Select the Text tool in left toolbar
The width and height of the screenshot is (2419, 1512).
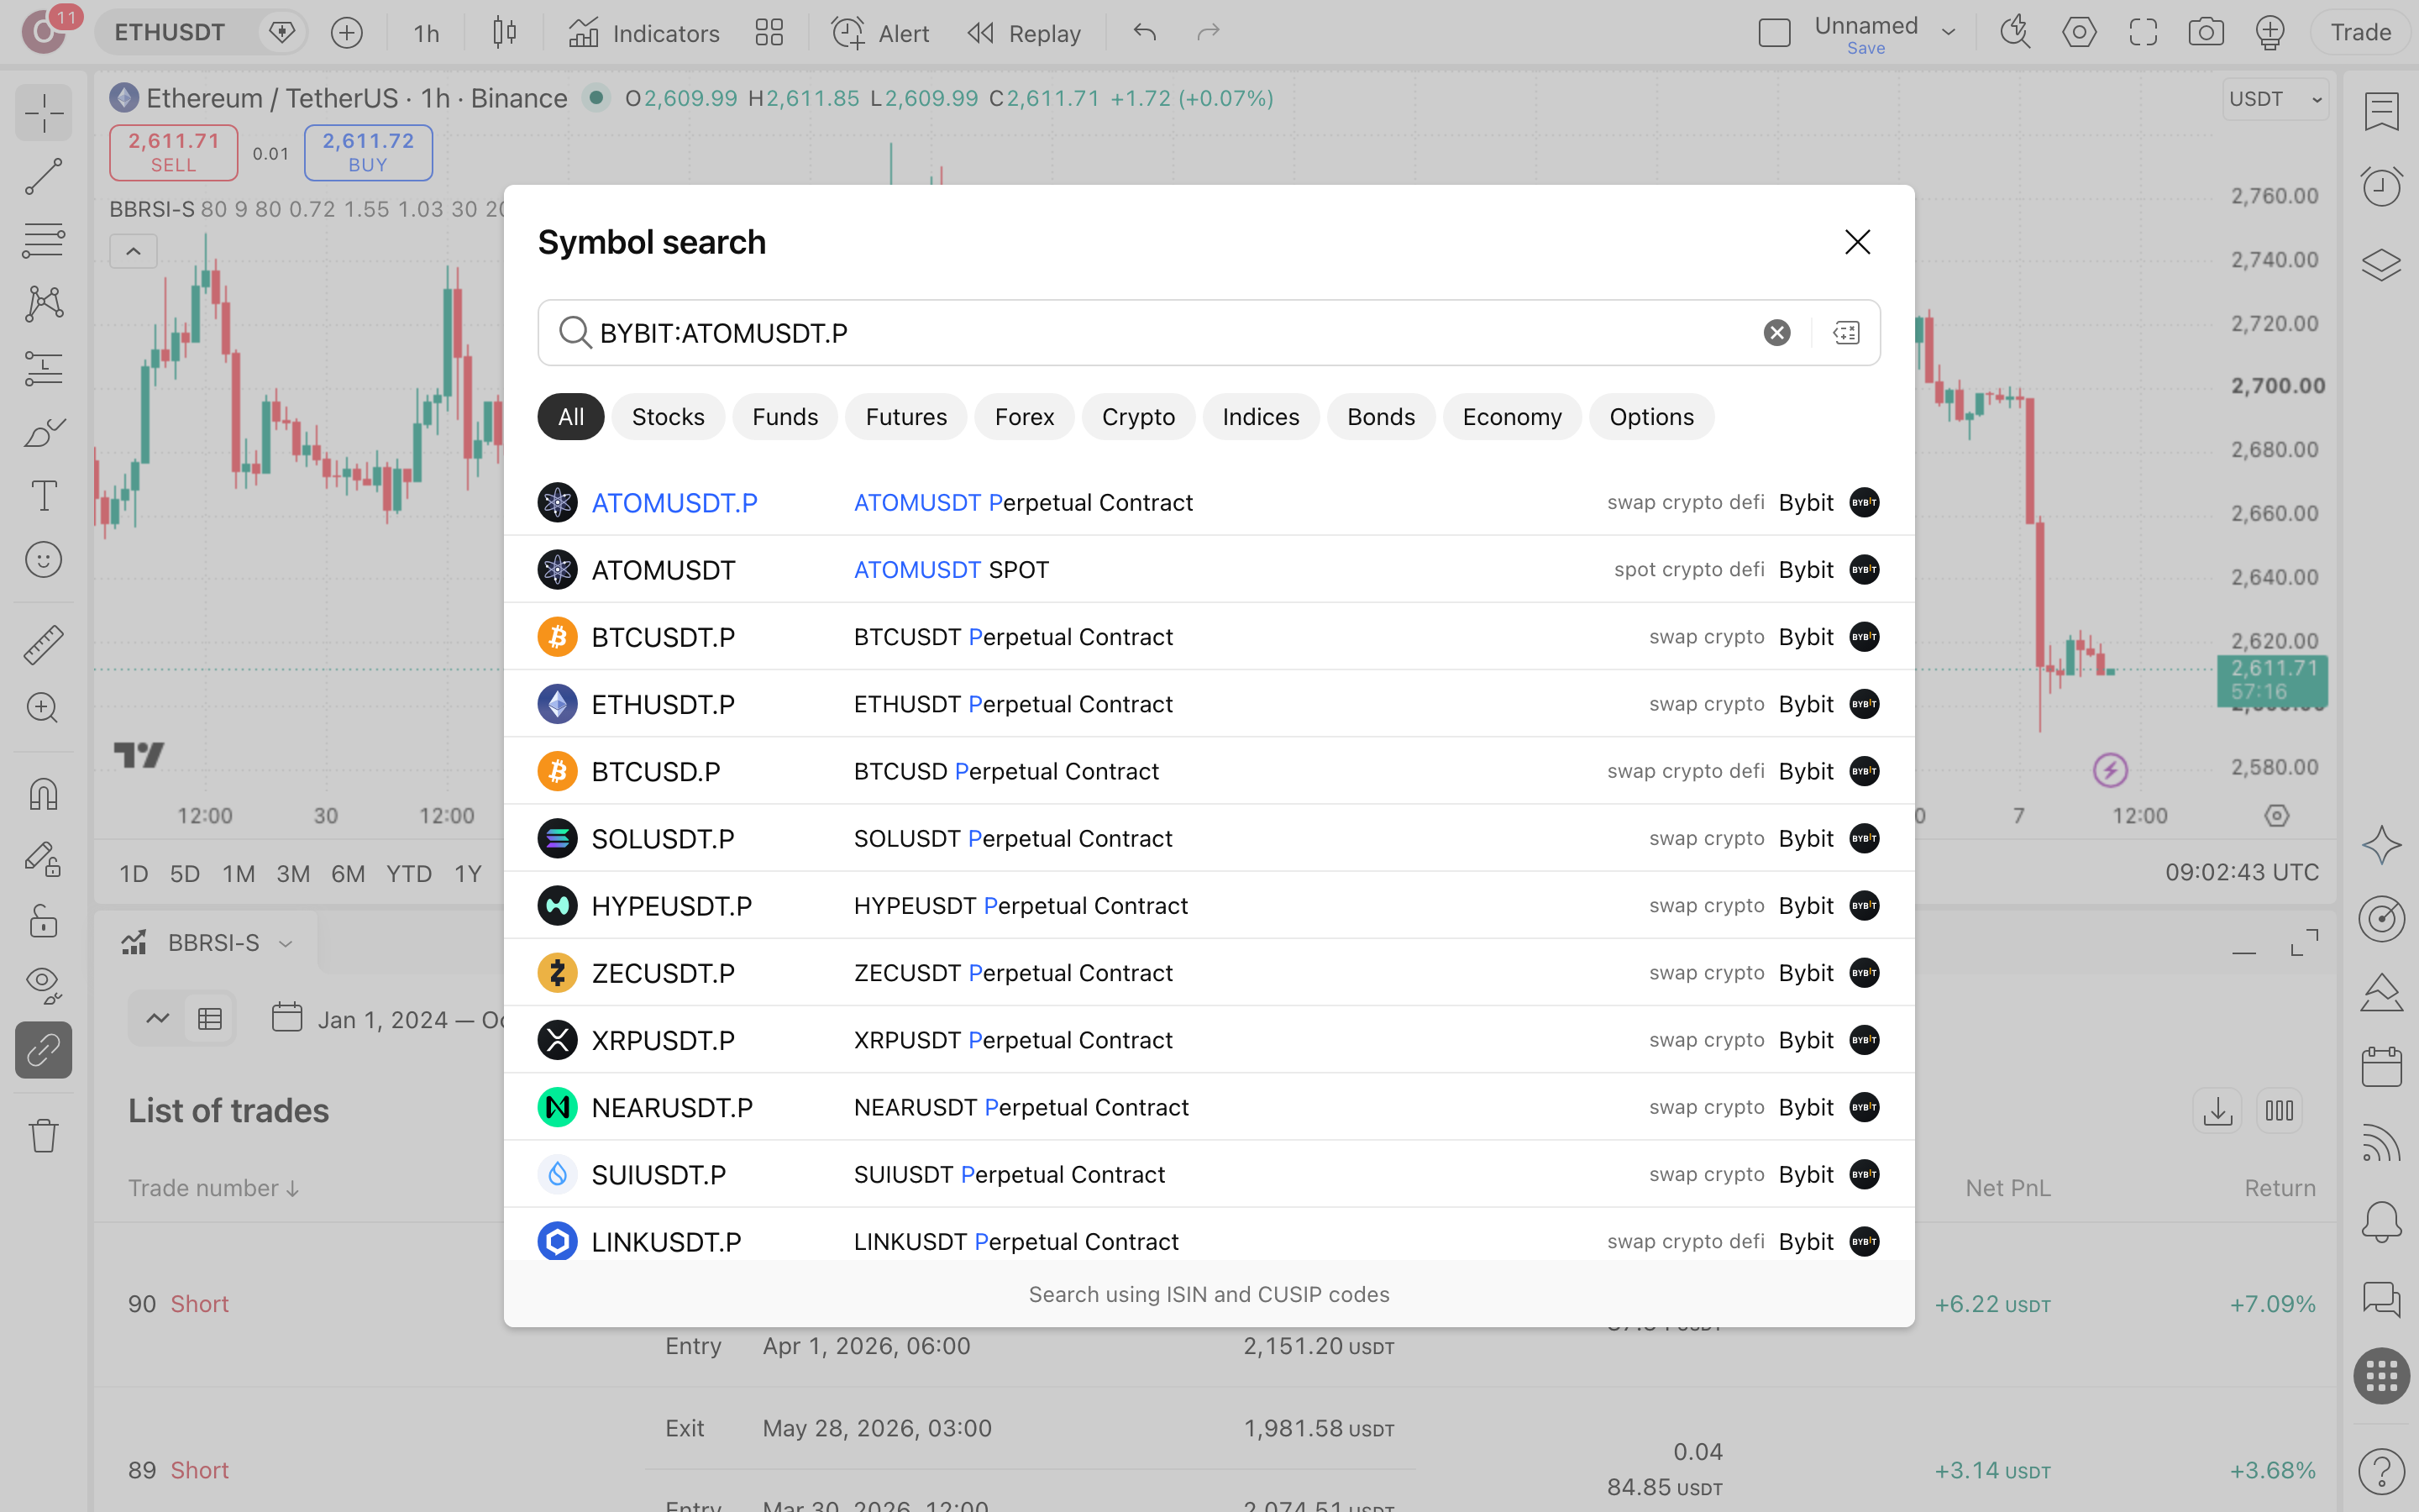(x=44, y=496)
